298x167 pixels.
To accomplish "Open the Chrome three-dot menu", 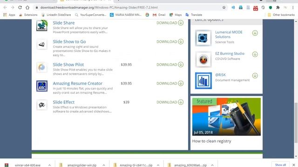I will coord(293,7).
